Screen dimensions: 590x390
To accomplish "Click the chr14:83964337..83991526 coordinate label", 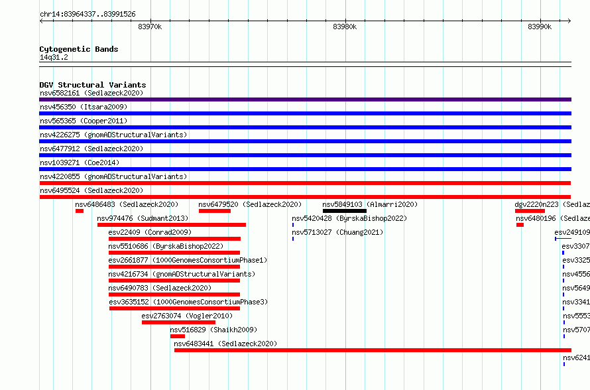I will [88, 15].
